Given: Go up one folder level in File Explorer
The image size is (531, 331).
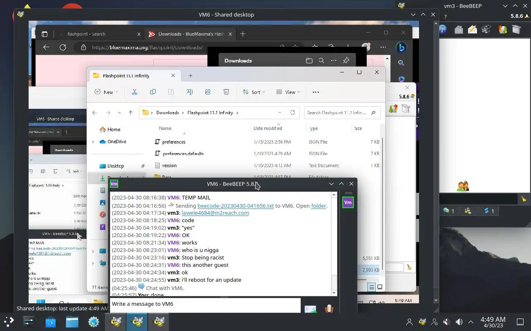Looking at the screenshot, I should point(131,113).
